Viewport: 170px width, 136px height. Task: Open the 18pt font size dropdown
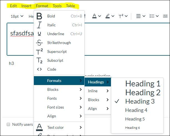tap(17, 16)
